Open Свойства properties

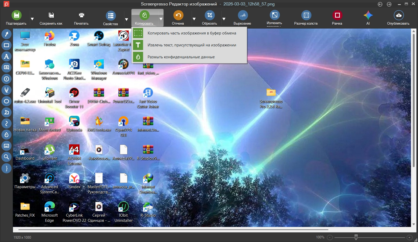coord(111,18)
